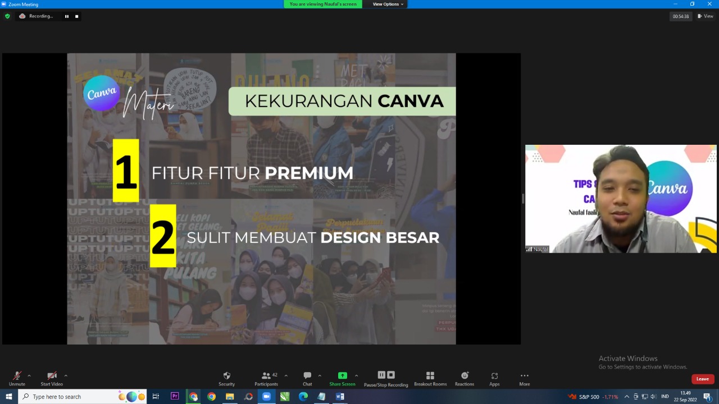This screenshot has width=719, height=404.
Task: Change layout with the View button
Action: 706,16
